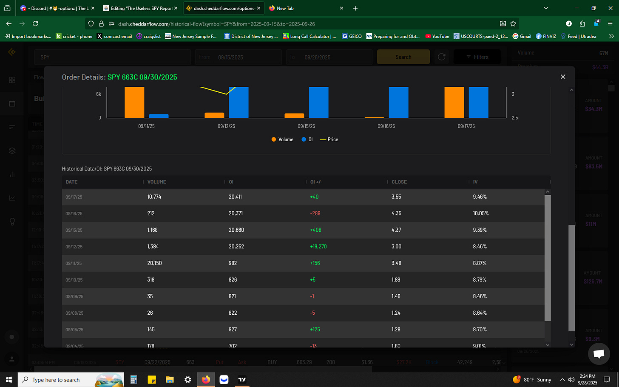Show more bookmarks chevron

click(x=611, y=36)
